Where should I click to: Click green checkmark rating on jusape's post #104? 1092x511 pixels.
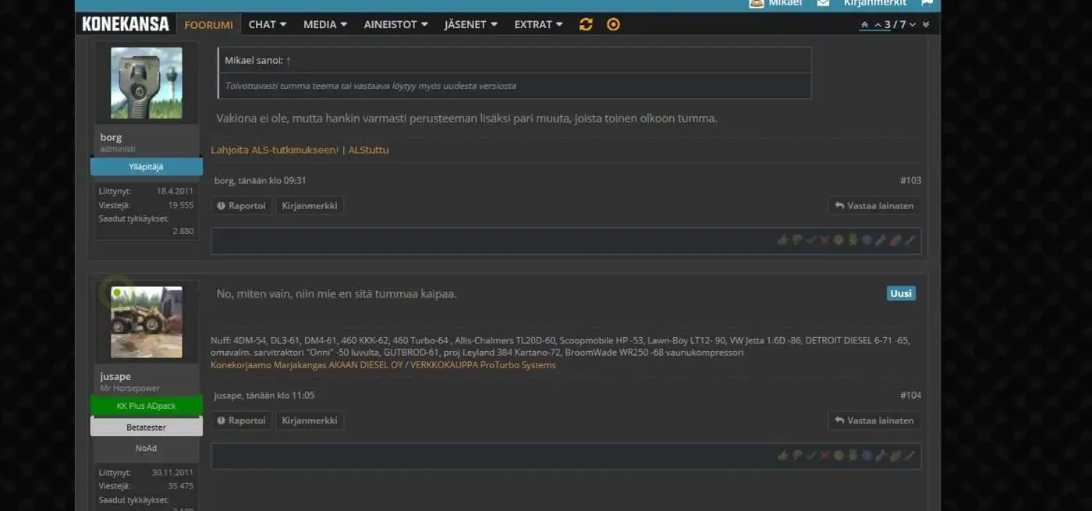click(x=810, y=456)
